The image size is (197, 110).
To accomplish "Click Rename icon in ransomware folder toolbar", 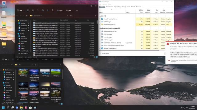I will tap(43, 10).
